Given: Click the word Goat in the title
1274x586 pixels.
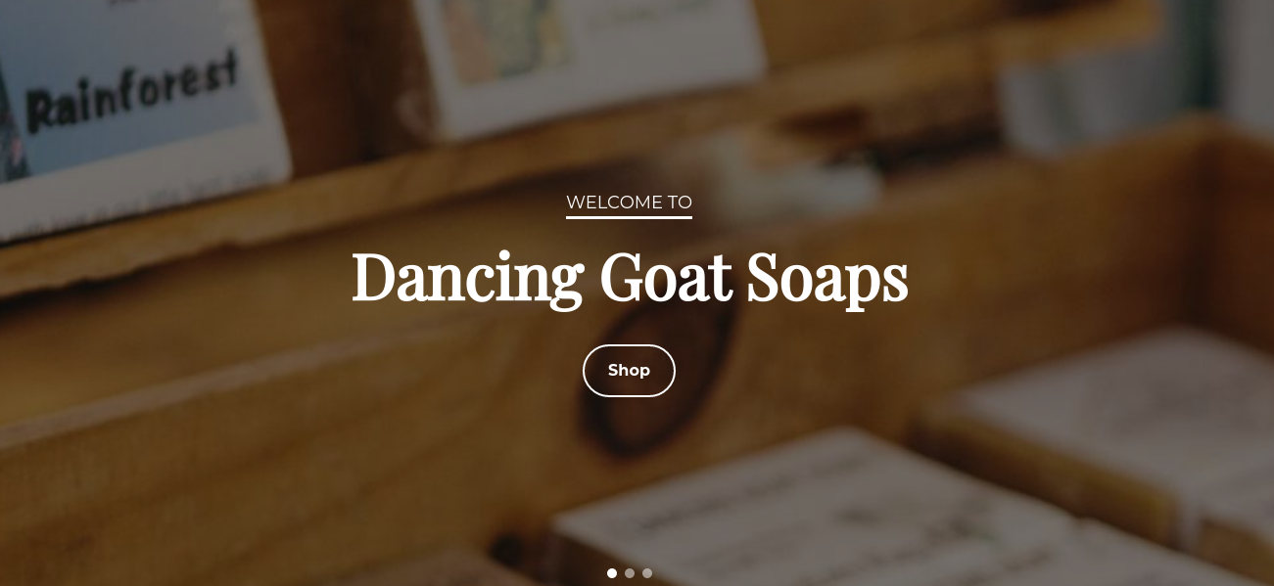Looking at the screenshot, I should [666, 277].
